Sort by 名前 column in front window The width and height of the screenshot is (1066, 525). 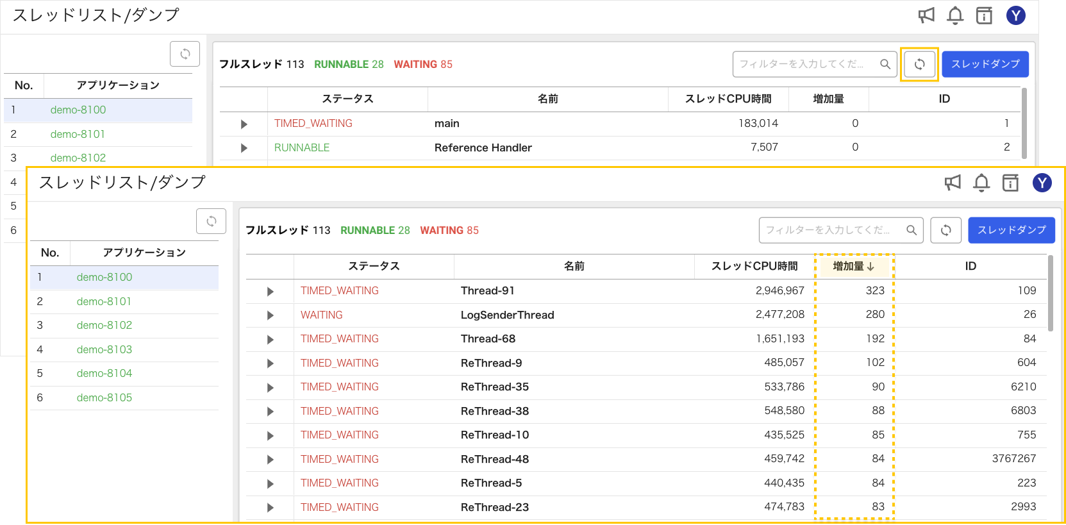click(x=574, y=266)
